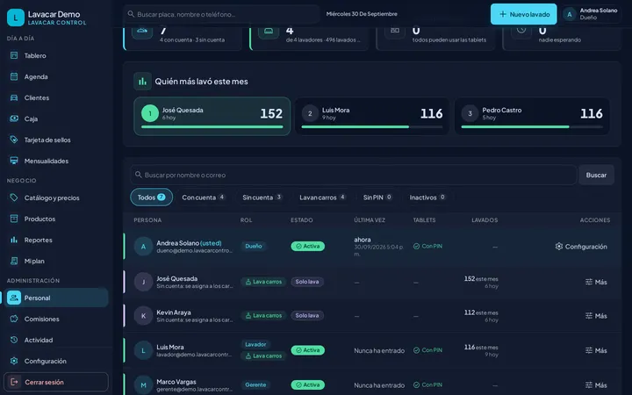Click Andrea Solano's Activa status badge

click(307, 246)
